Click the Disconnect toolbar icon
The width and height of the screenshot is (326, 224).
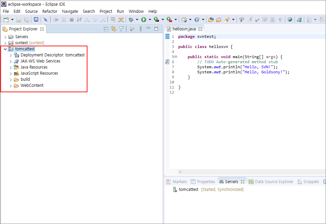coord(79,20)
